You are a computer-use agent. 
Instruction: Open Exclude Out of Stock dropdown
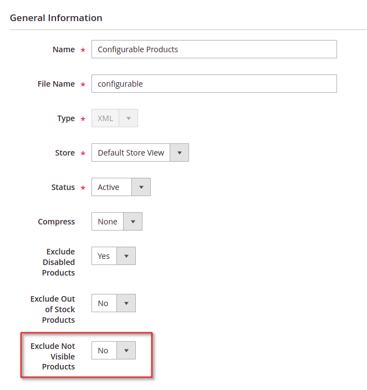[x=114, y=303]
